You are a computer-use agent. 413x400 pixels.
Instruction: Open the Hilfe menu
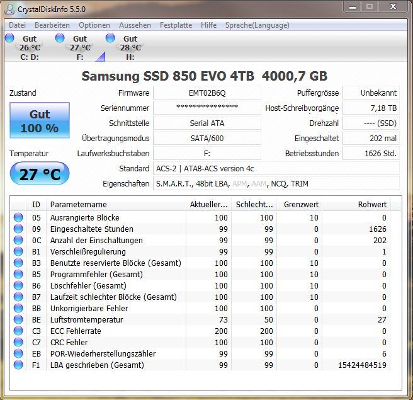click(x=208, y=25)
